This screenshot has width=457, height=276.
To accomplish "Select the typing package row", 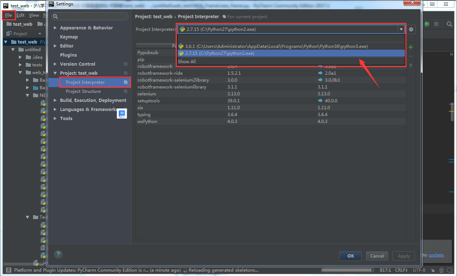I will coord(271,115).
